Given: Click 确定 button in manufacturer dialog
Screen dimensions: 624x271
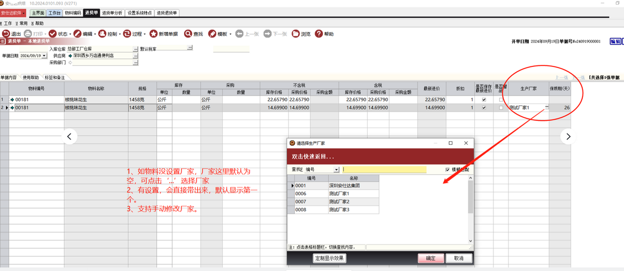Looking at the screenshot, I should pyautogui.click(x=431, y=258).
